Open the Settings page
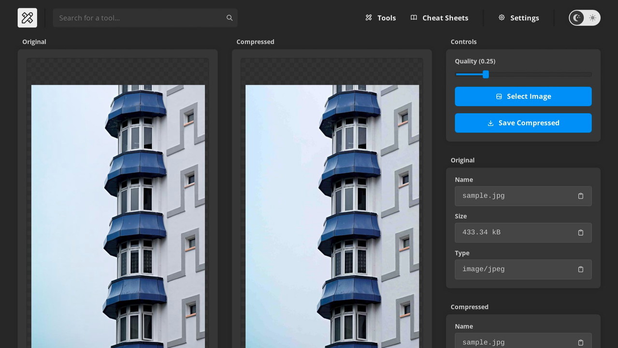Screen dimensions: 618x348 tap(518, 18)
